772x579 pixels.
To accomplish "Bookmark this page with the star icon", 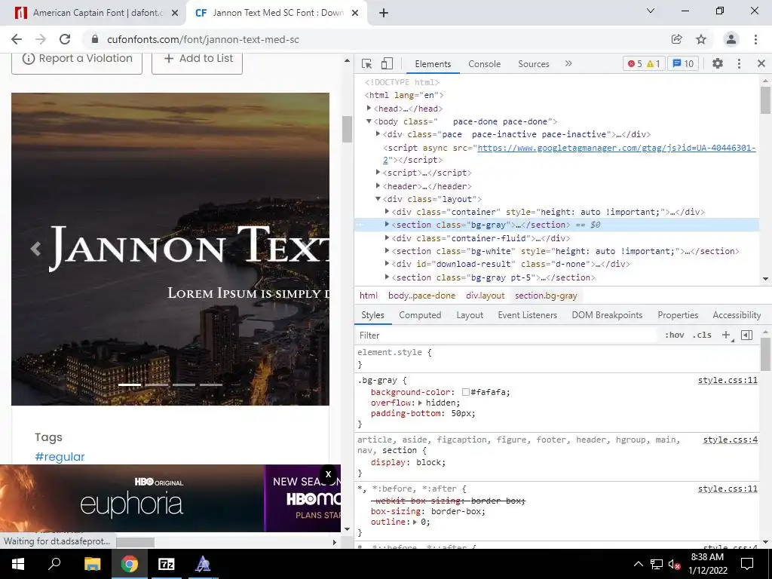I will pyautogui.click(x=701, y=39).
